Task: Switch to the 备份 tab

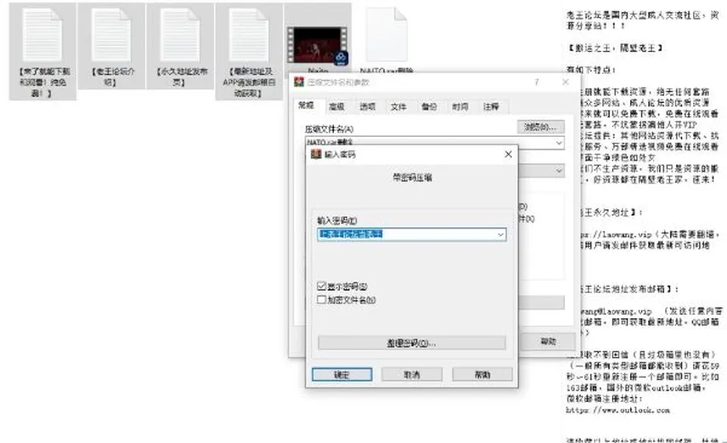Action: tap(429, 107)
